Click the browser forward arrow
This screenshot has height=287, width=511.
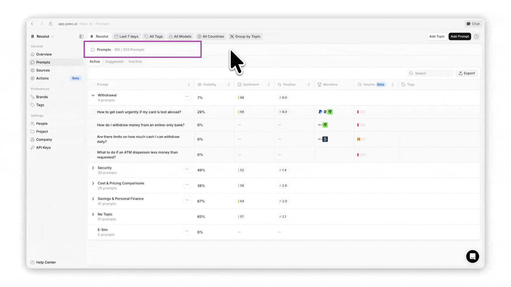coord(42,24)
